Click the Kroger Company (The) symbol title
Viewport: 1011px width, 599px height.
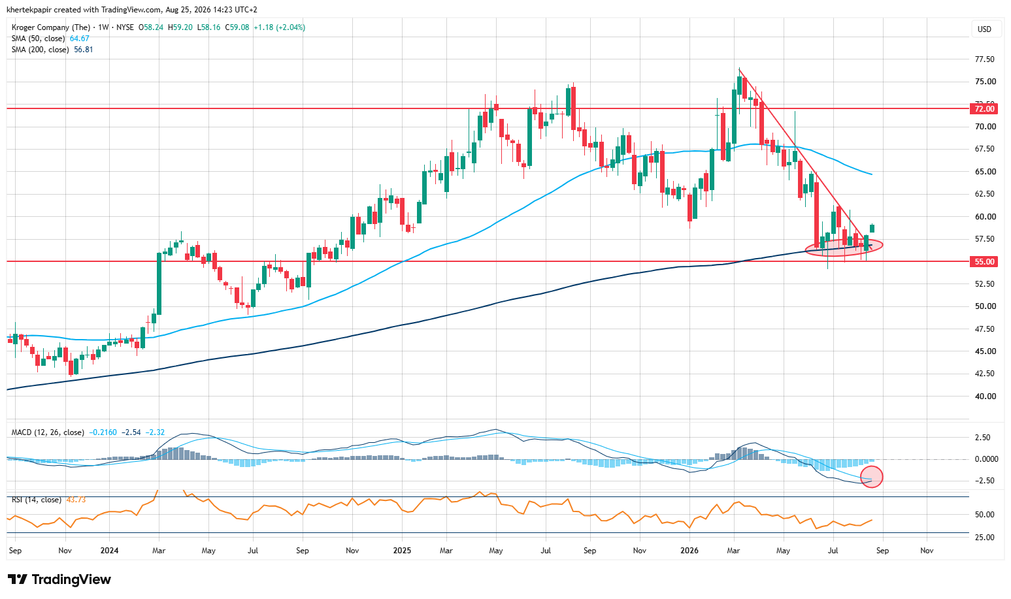click(x=51, y=27)
